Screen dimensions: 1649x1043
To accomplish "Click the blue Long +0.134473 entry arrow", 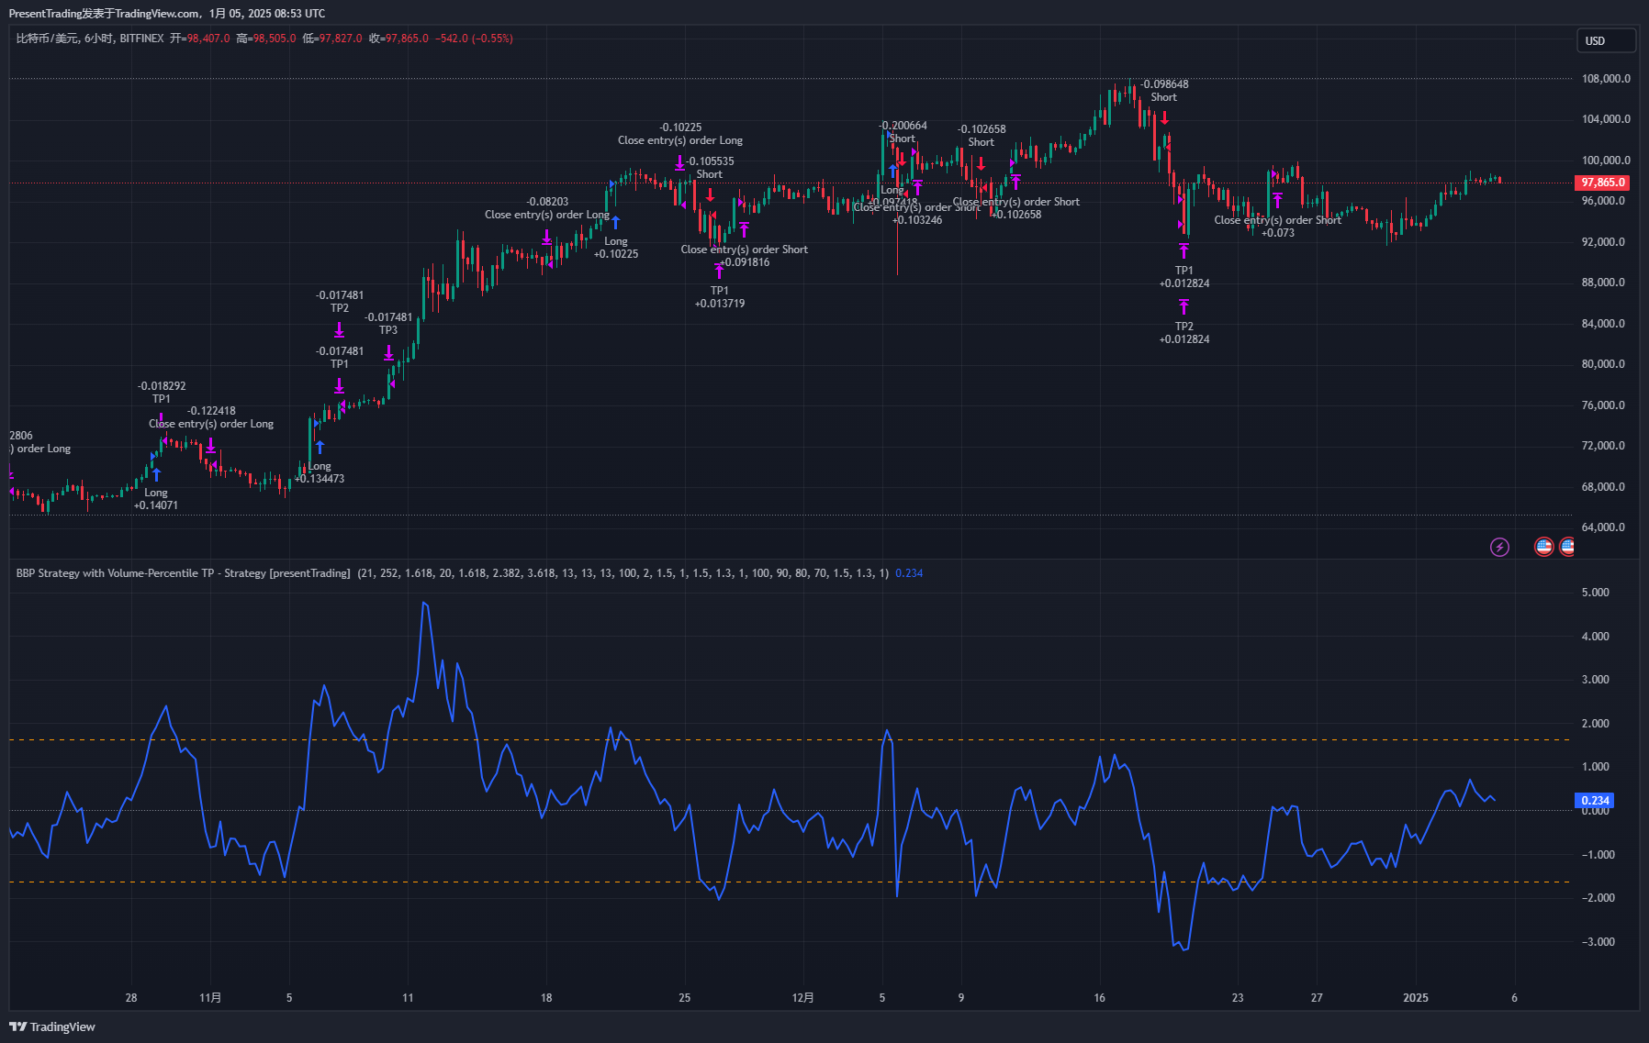I will (x=320, y=447).
